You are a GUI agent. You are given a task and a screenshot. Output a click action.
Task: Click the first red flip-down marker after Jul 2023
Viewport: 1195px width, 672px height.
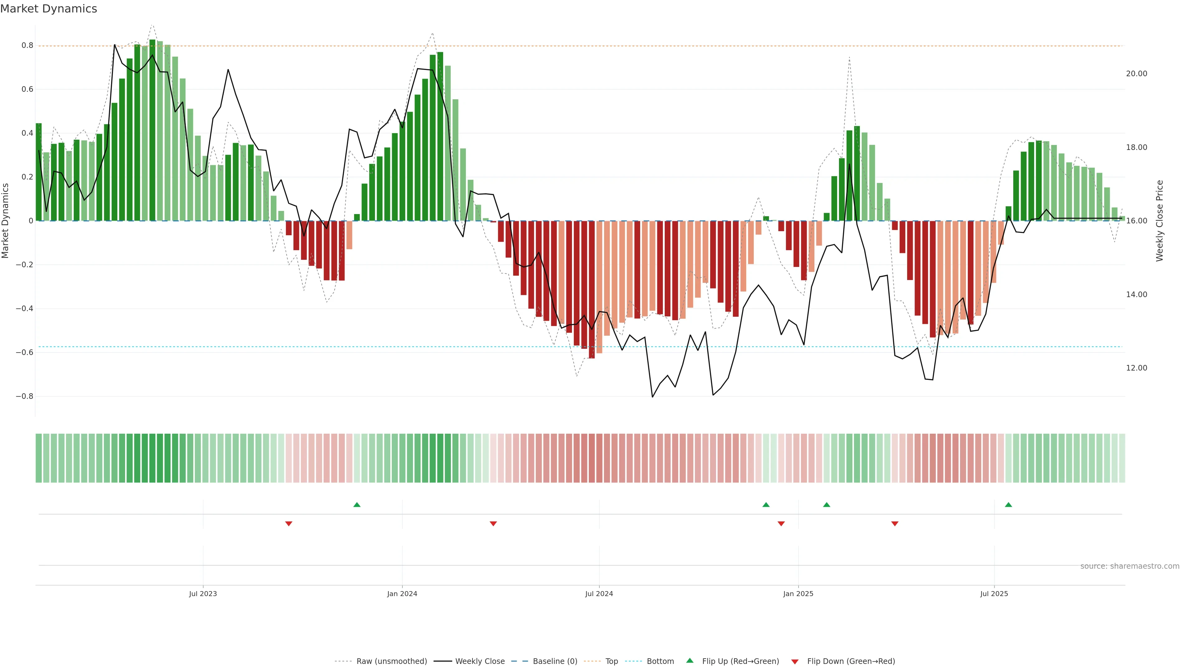coord(288,524)
